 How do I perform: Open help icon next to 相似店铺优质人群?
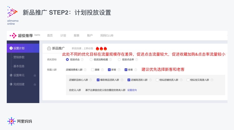181,80
